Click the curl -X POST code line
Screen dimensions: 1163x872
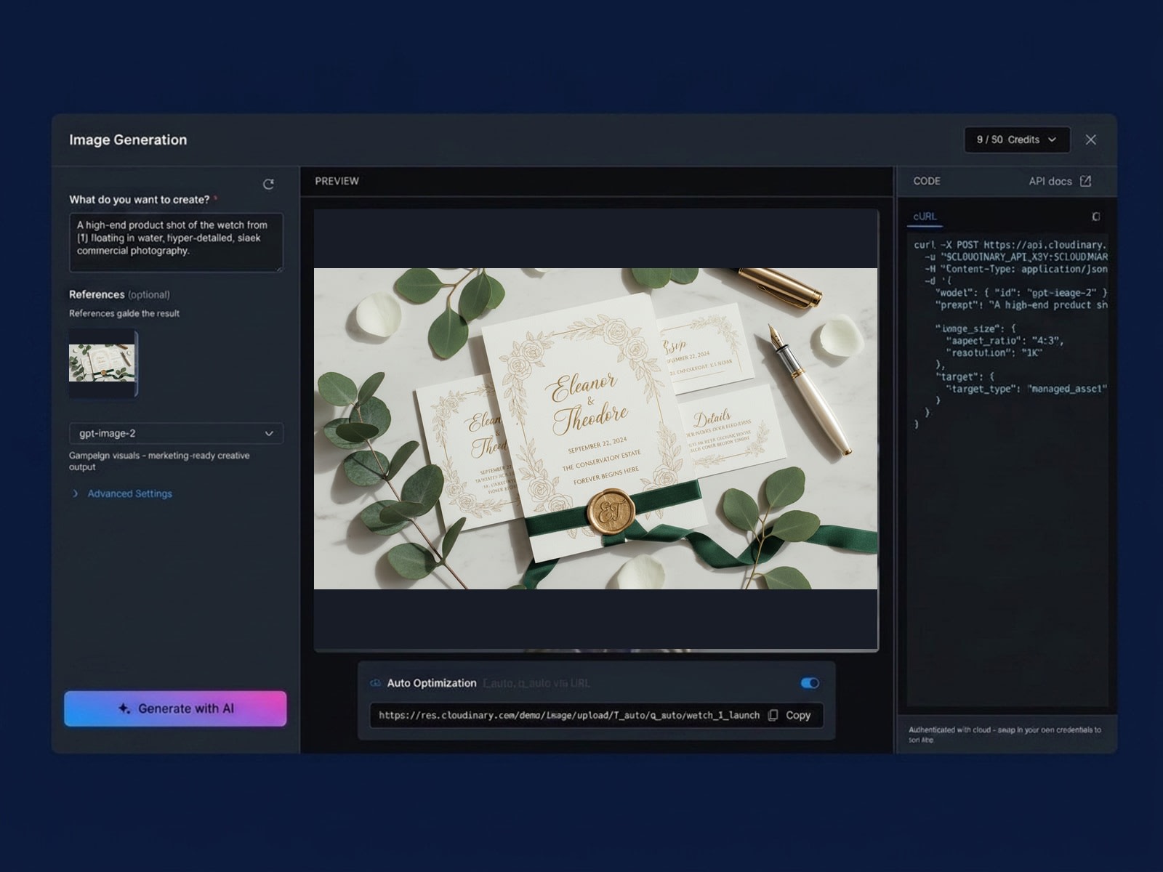coord(1010,245)
